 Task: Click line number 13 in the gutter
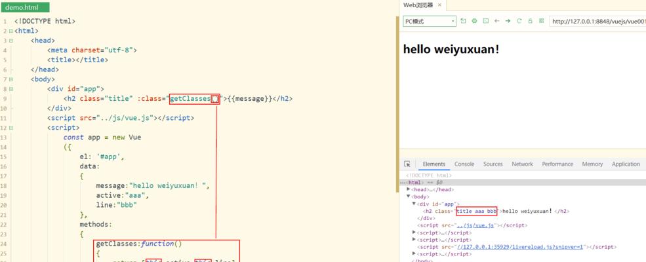pyautogui.click(x=4, y=138)
